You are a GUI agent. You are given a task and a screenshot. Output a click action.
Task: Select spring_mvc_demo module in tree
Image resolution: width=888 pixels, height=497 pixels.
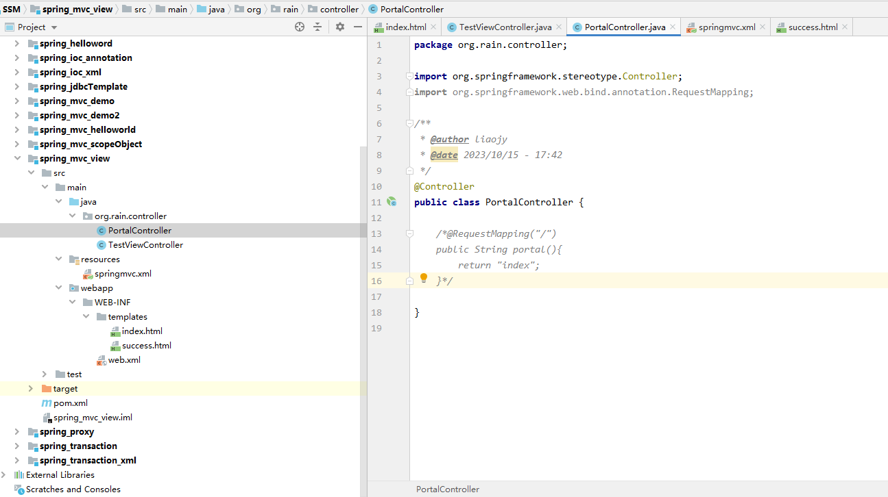77,101
